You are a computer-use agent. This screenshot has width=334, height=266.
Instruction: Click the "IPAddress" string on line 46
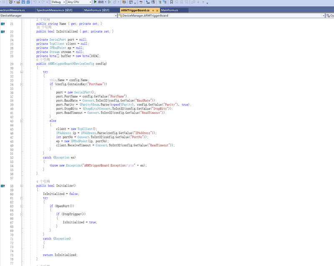(143, 133)
